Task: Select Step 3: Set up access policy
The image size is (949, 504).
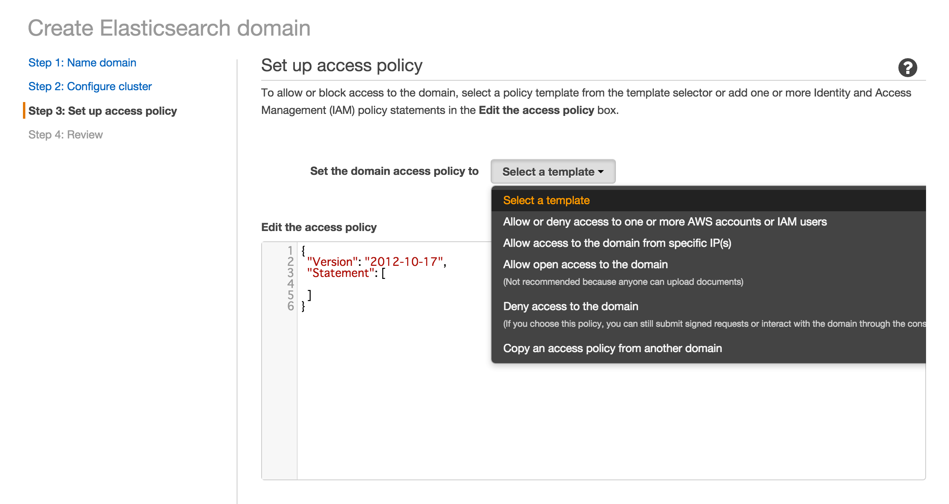Action: click(102, 111)
